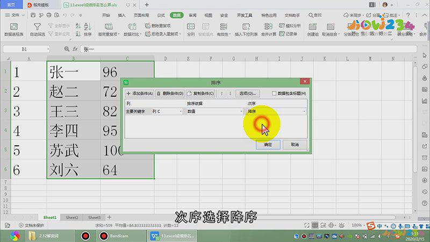Select cell containing 赵二
The image size is (430, 242).
click(x=74, y=91)
